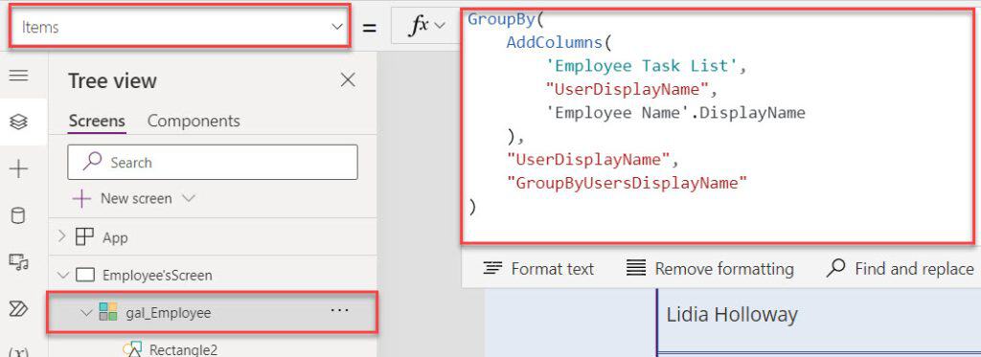Click Remove formatting button
The height and width of the screenshot is (357, 981).
click(x=710, y=269)
